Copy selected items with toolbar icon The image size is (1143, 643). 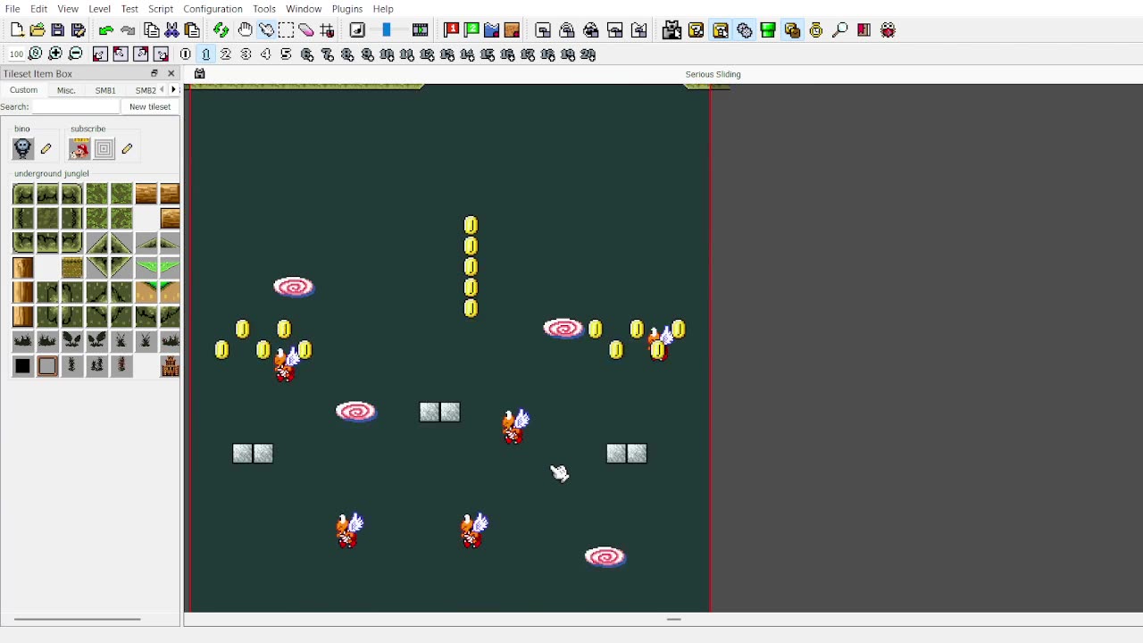[x=152, y=30]
